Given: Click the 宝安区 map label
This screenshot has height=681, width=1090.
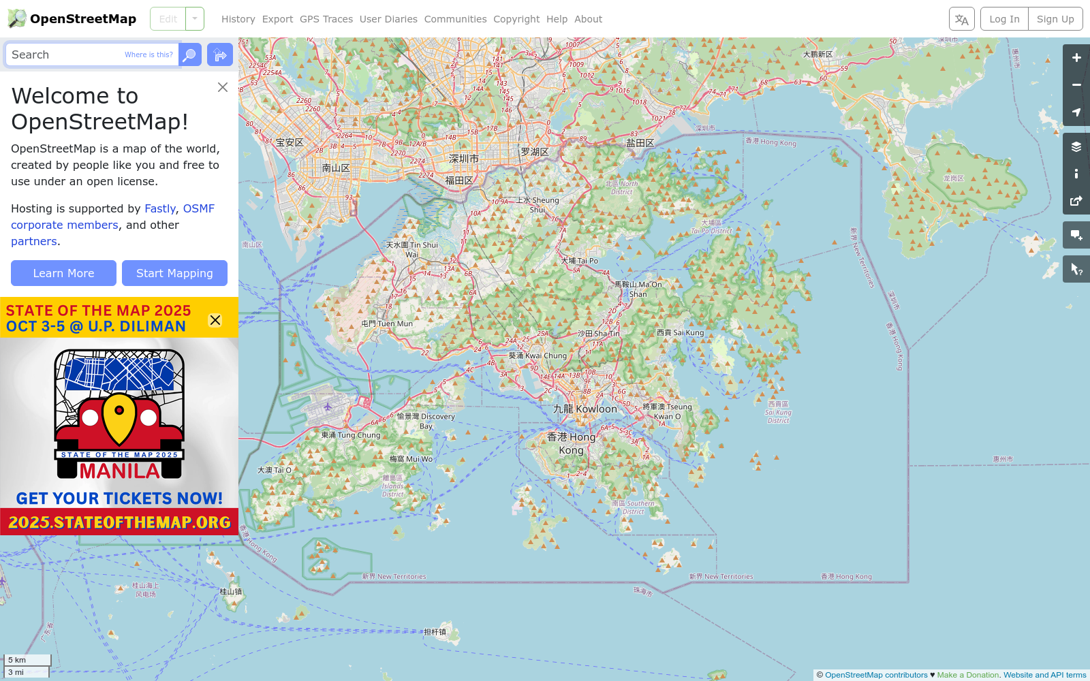Looking at the screenshot, I should tap(290, 142).
